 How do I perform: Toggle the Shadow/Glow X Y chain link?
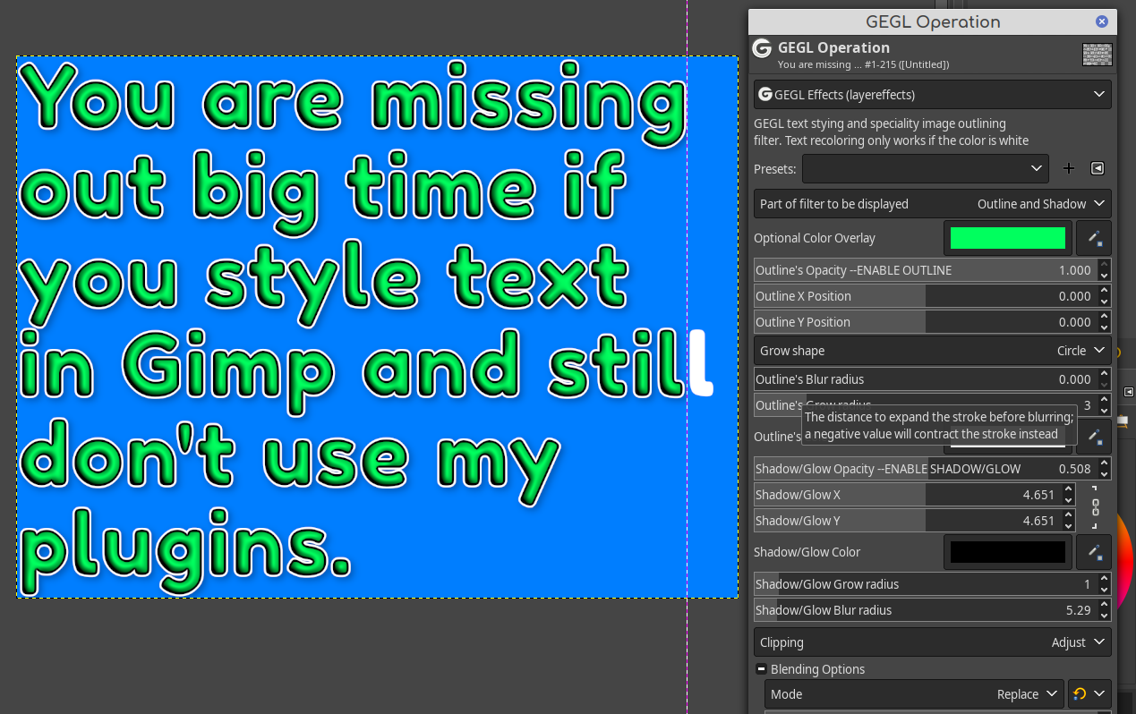pos(1095,507)
